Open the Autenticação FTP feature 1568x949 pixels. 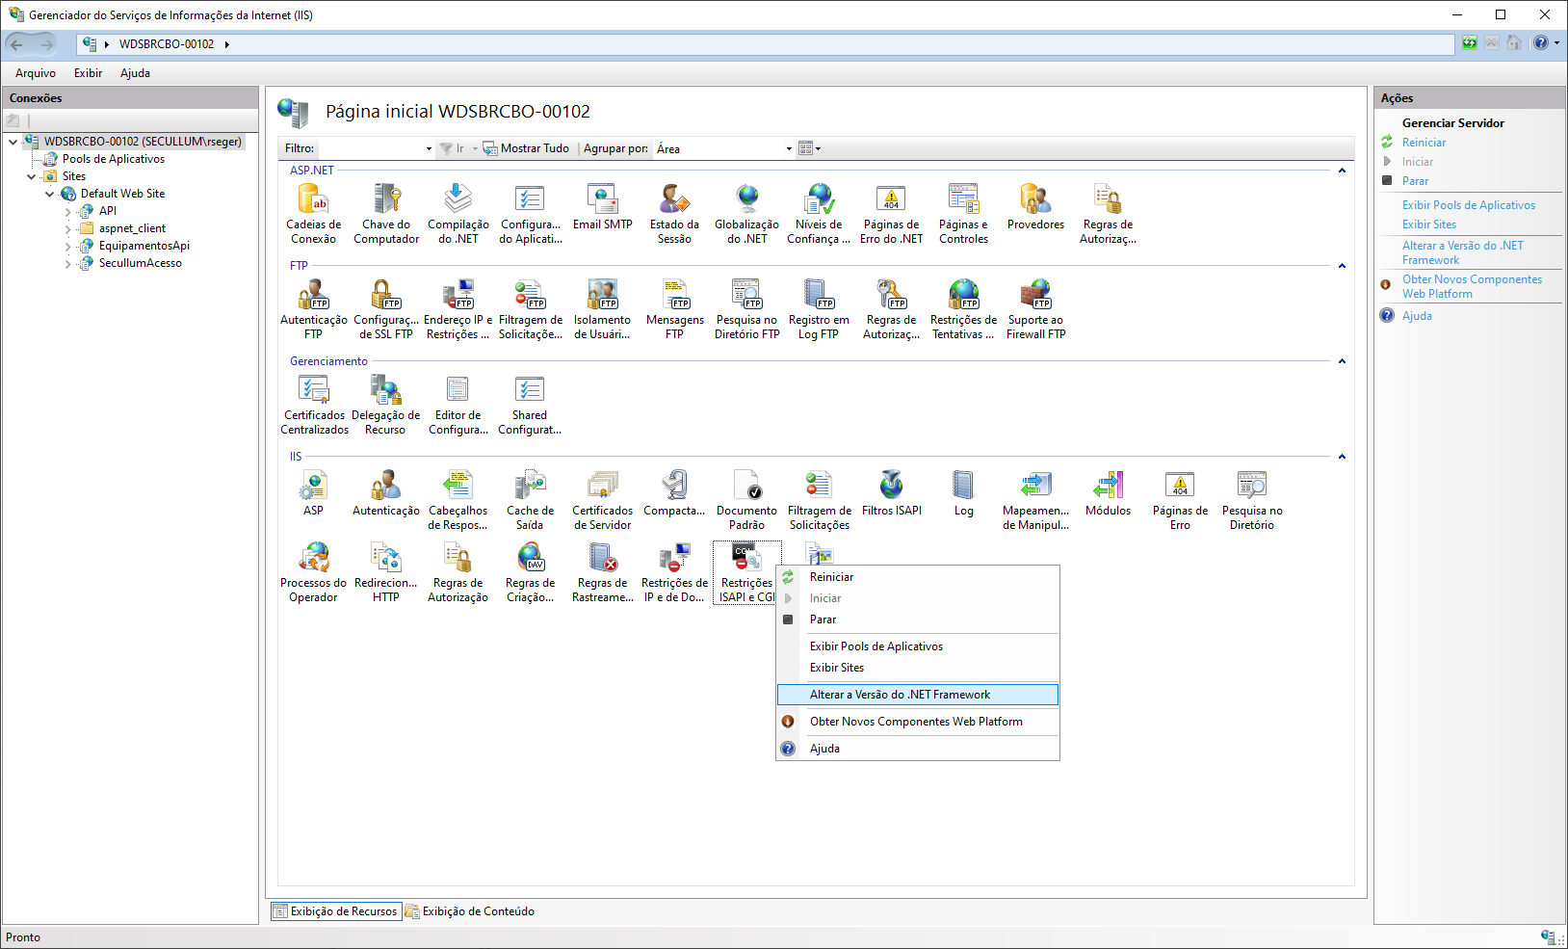(x=313, y=295)
